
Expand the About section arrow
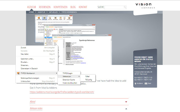click(126, 102)
